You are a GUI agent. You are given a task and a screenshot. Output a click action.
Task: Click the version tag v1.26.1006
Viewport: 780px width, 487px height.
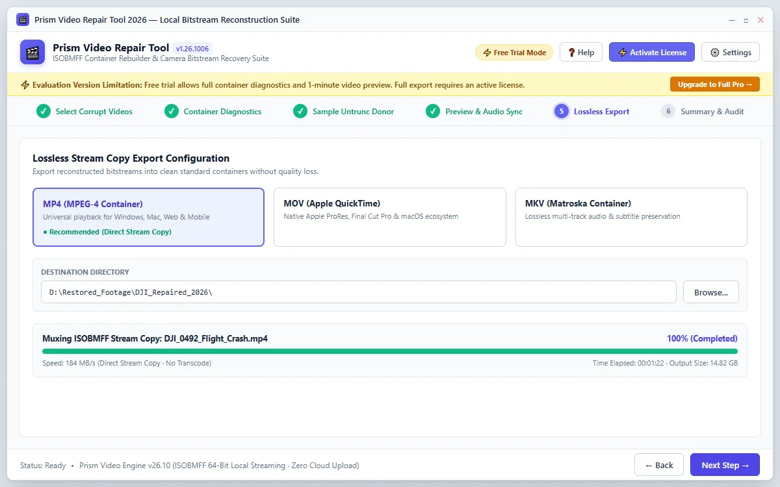(x=193, y=48)
